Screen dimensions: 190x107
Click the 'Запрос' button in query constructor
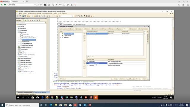tap(62, 79)
